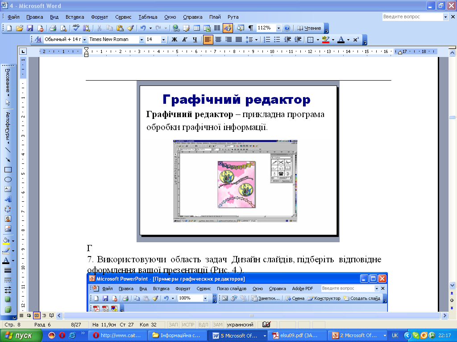Screen dimensions: 457x342
Task: Open a file with the Open folder icon
Action: point(19,28)
